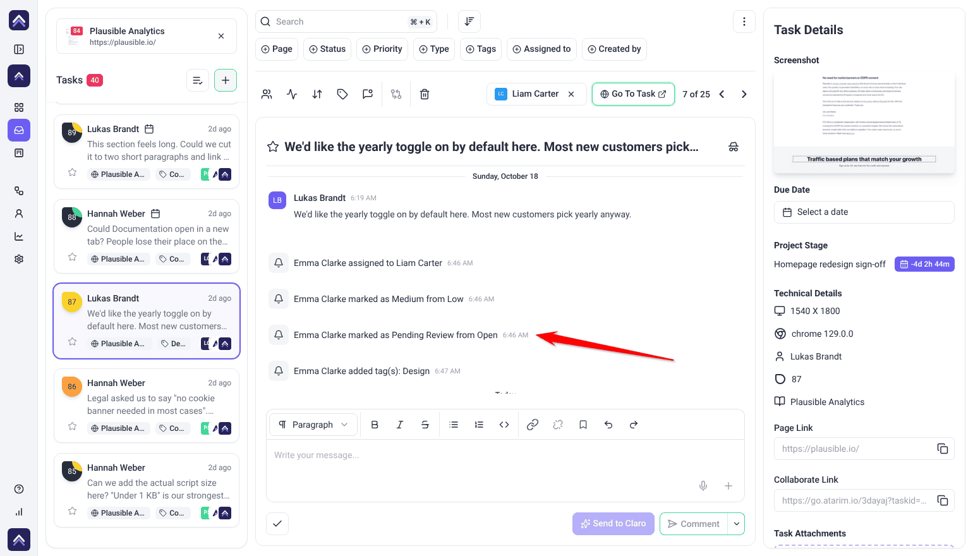The image size is (973, 556).
Task: Star Hannah Weber task 88 card
Action: 73,257
